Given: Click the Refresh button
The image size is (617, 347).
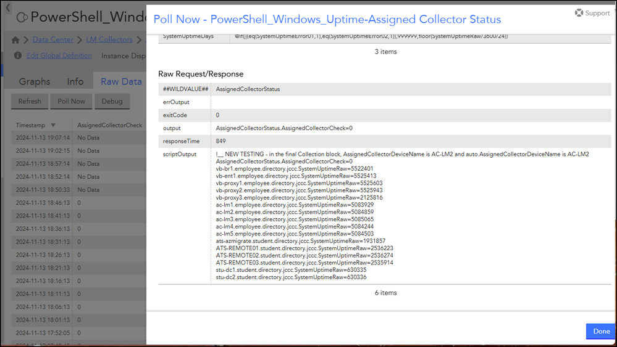Looking at the screenshot, I should point(30,101).
